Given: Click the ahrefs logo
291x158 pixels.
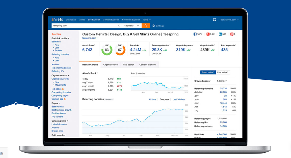Looking at the screenshot, I should point(57,20).
